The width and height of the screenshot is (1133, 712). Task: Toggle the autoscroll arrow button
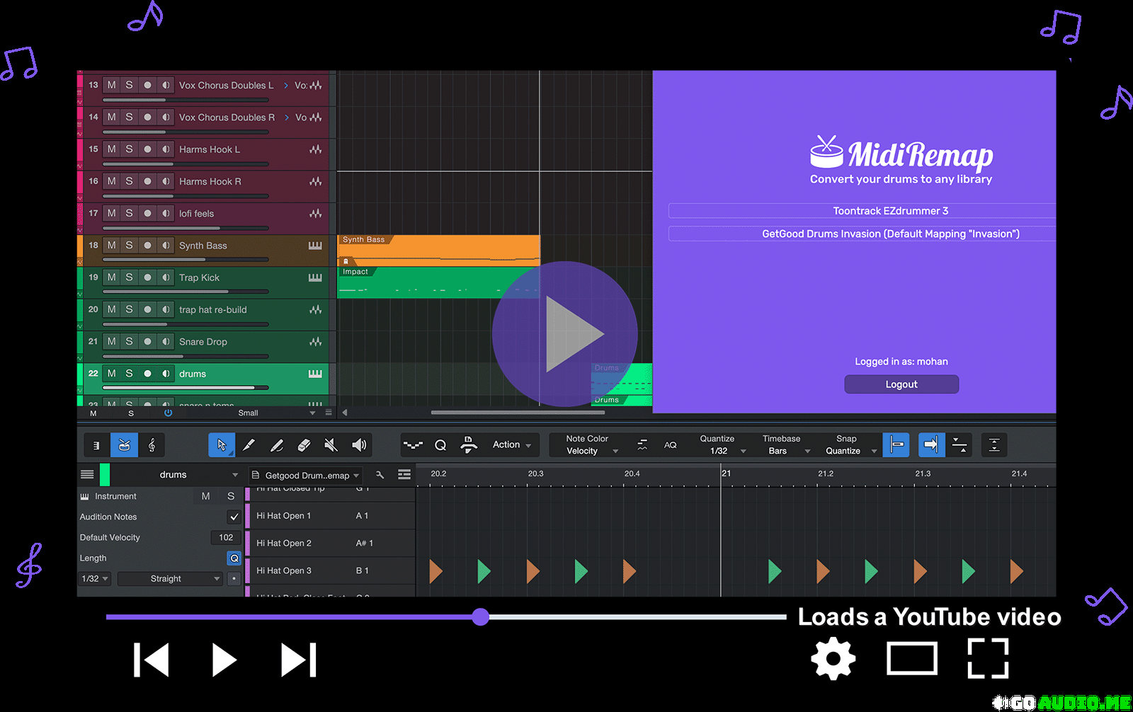pos(931,445)
